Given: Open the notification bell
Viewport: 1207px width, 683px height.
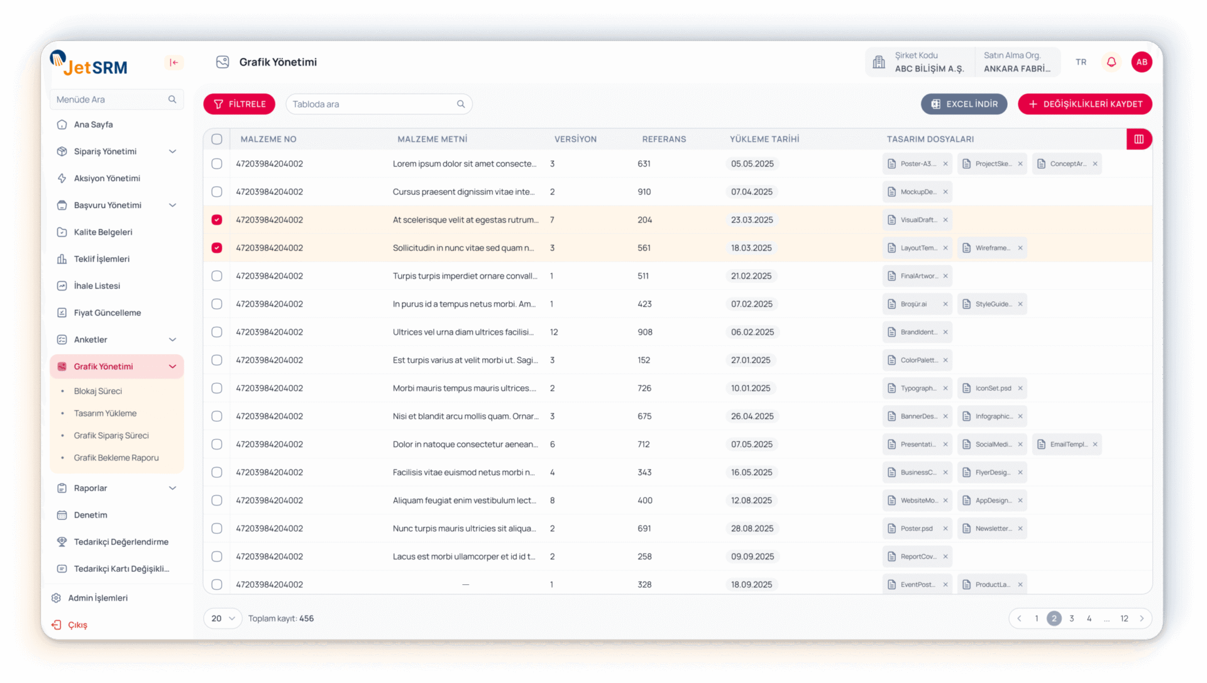Looking at the screenshot, I should [x=1111, y=62].
